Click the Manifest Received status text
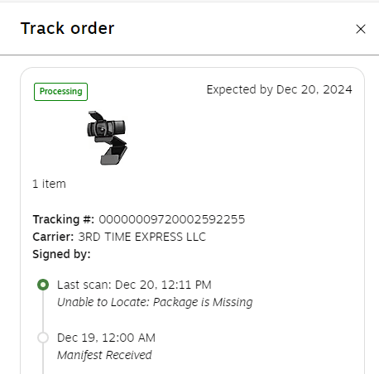This screenshot has height=374, width=379. point(104,355)
